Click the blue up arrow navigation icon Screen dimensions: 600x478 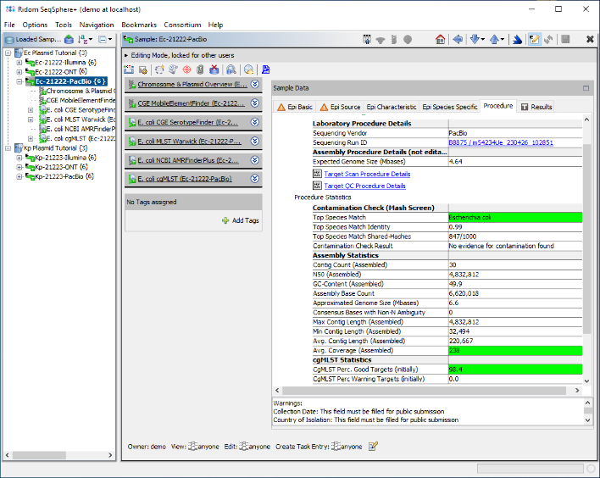[494, 39]
